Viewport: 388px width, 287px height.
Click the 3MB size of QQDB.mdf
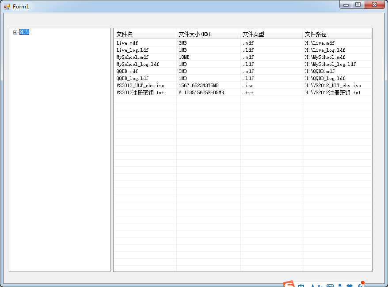[183, 71]
